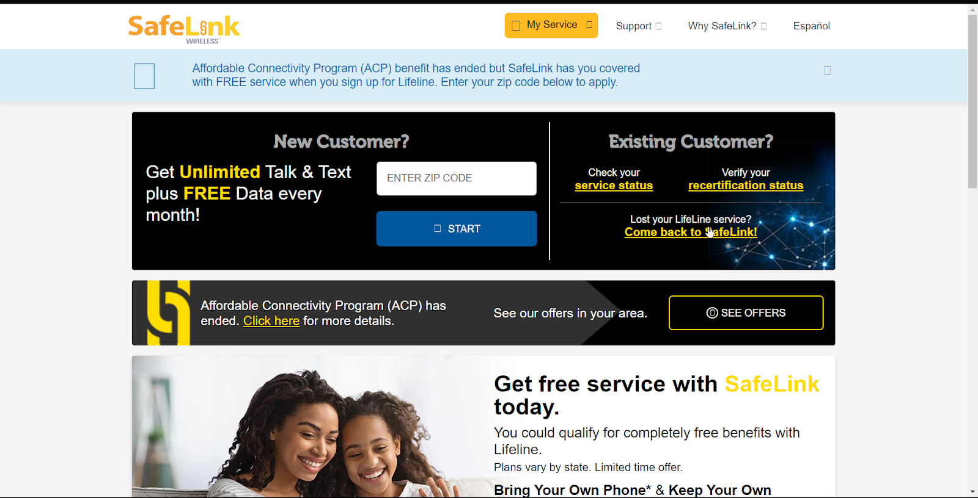The height and width of the screenshot is (498, 978).
Task: Switch site language to Español
Action: click(811, 26)
